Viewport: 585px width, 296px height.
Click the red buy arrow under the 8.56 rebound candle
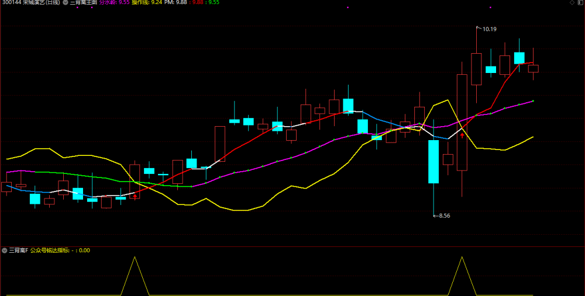[x=462, y=135]
